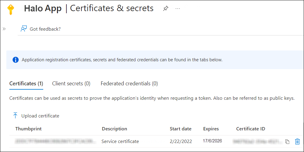304x152 pixels.
Task: Sort by Thumbprint column header
Action: point(29,129)
